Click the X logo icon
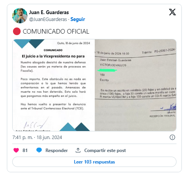Image resolution: width=191 pixels, height=178 pixels. tap(172, 12)
